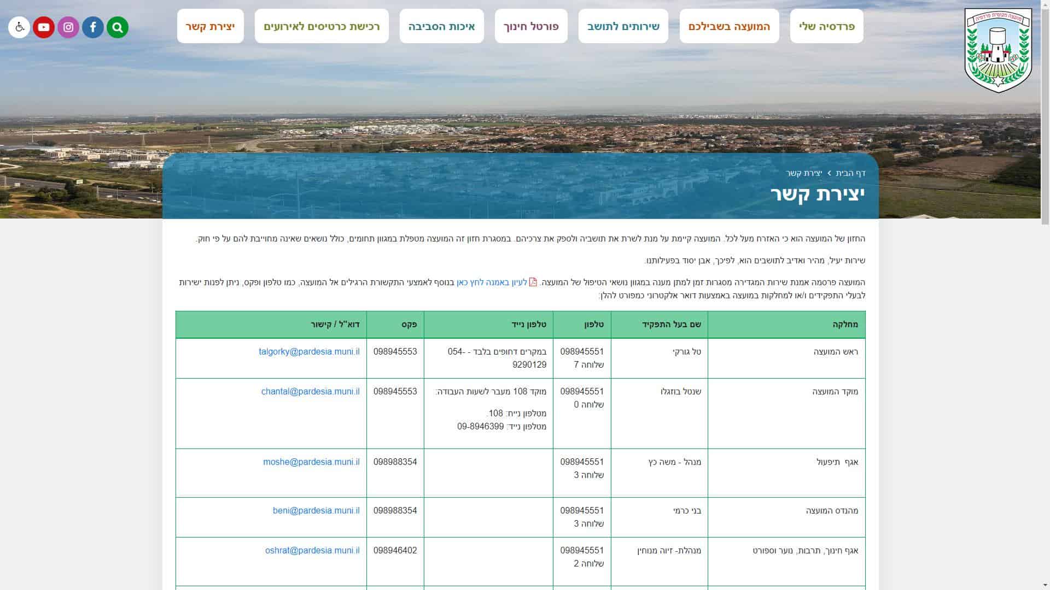The image size is (1050, 590).
Task: Open the YouTube channel icon
Action: [44, 27]
